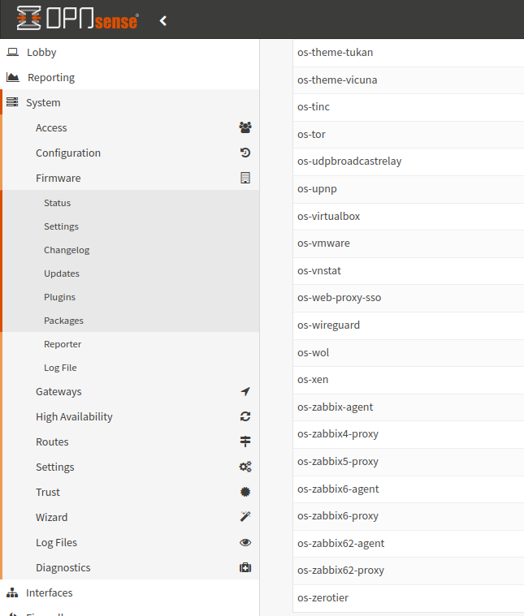Select the os-wireguard plugin row

point(328,325)
